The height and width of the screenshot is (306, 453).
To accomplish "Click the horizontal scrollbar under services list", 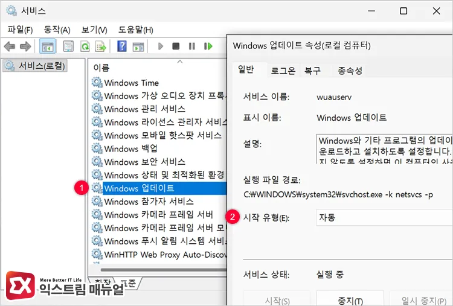I will (164, 270).
